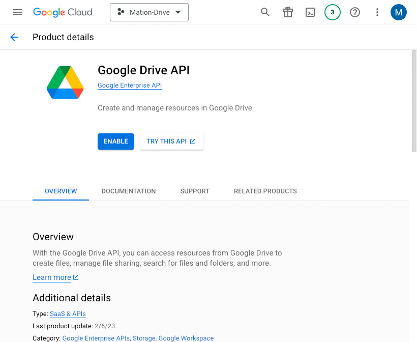Open the Google Enterprise API link
Image resolution: width=417 pixels, height=342 pixels.
coord(130,85)
